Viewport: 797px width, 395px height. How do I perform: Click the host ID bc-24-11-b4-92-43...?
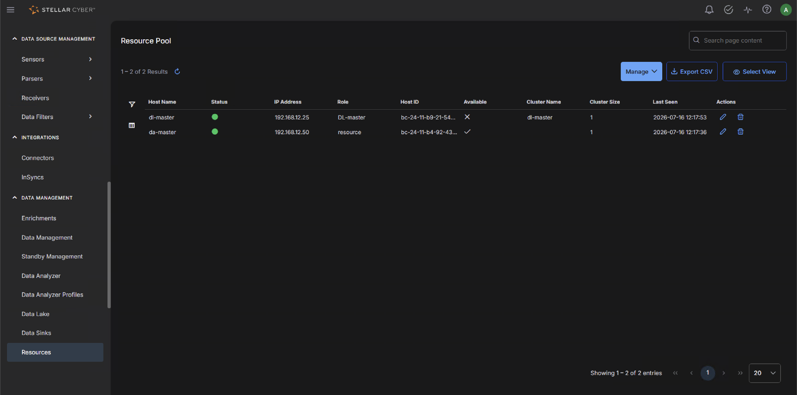[x=429, y=132]
